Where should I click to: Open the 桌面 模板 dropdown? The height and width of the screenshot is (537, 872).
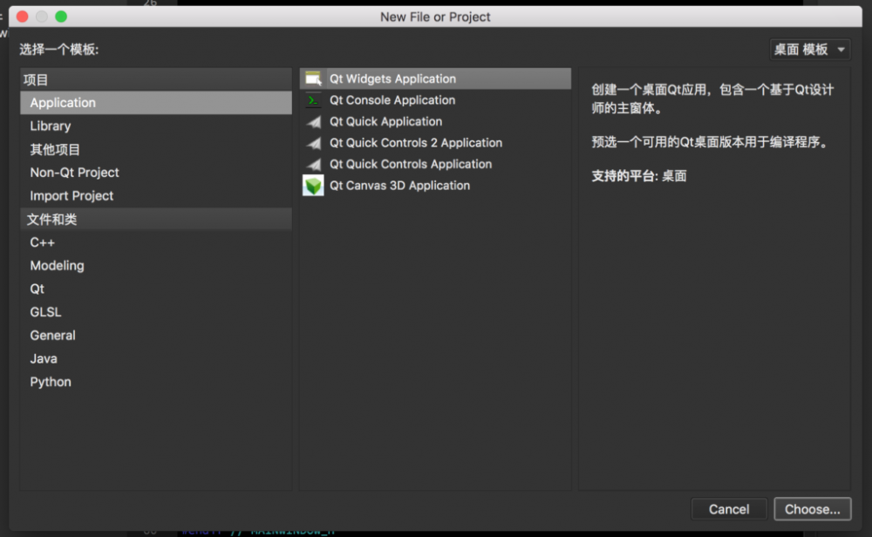(x=810, y=50)
